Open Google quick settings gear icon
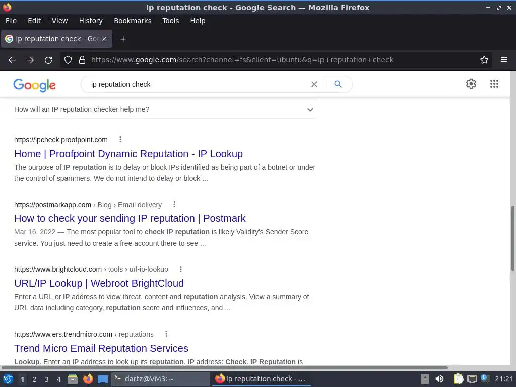The image size is (516, 387). [x=471, y=84]
